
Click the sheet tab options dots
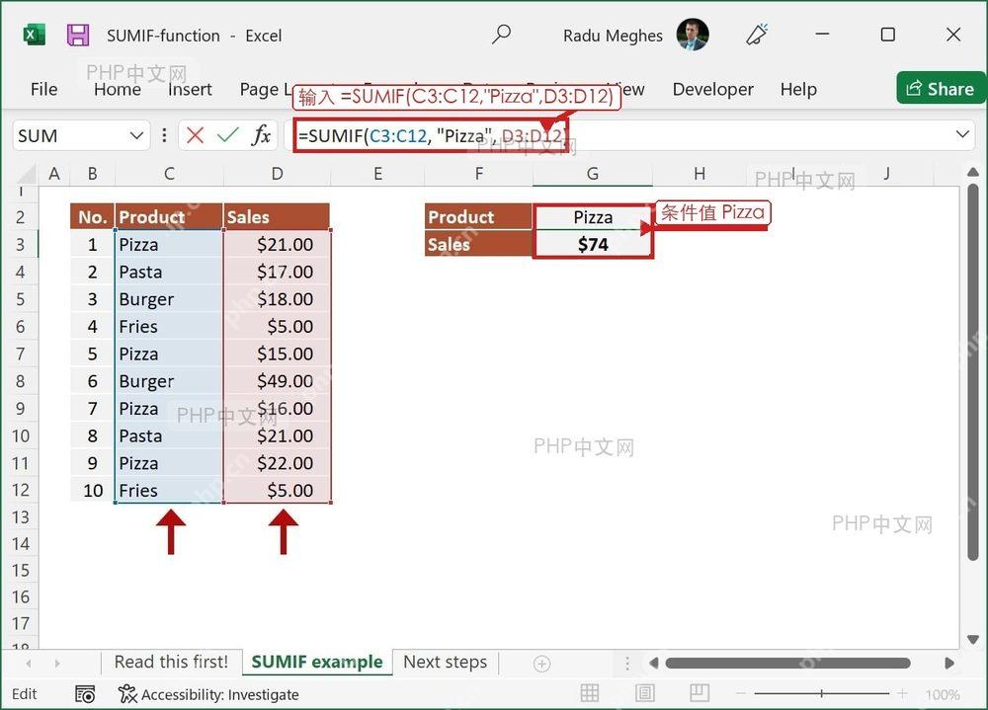click(627, 664)
